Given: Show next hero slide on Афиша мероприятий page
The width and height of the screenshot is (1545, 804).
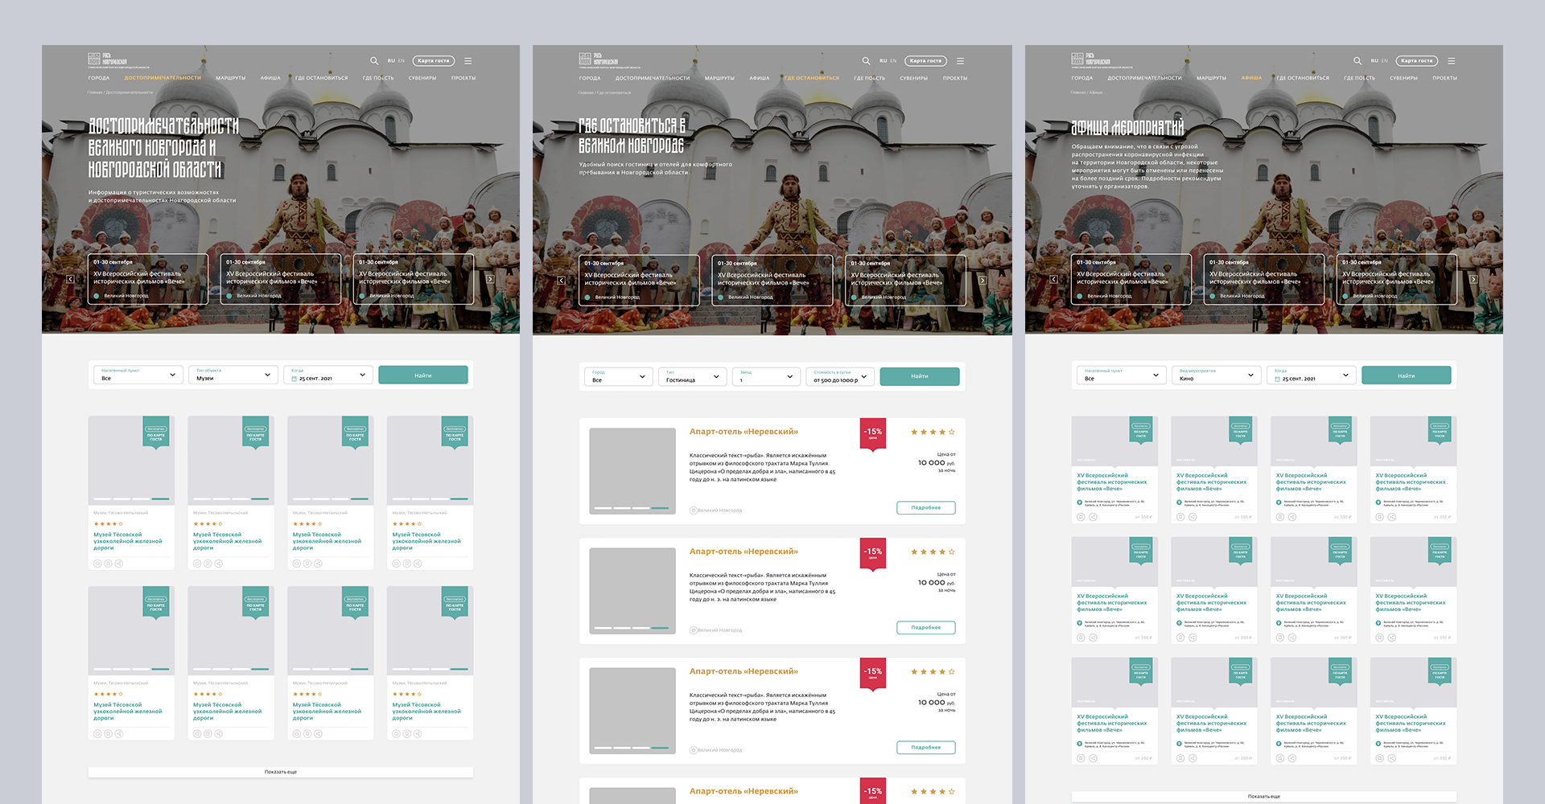Looking at the screenshot, I should tap(1473, 280).
